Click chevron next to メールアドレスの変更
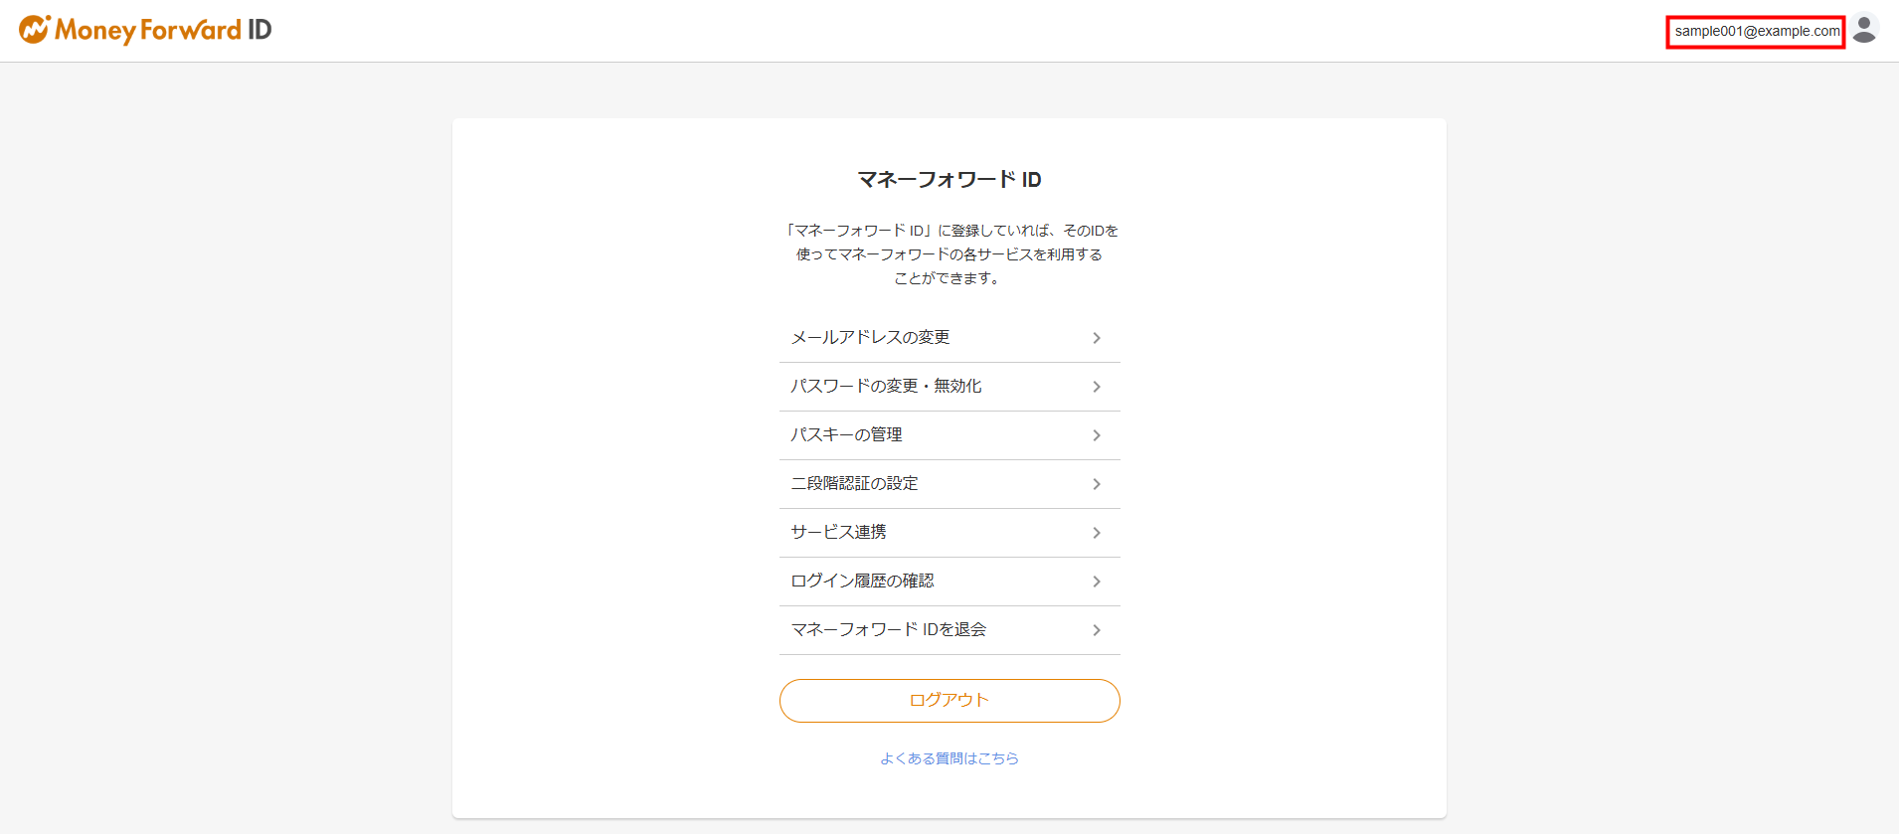 pos(1097,338)
